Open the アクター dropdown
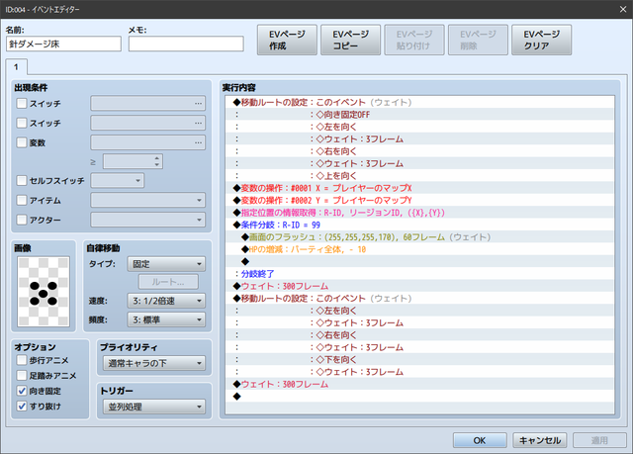 click(x=147, y=220)
